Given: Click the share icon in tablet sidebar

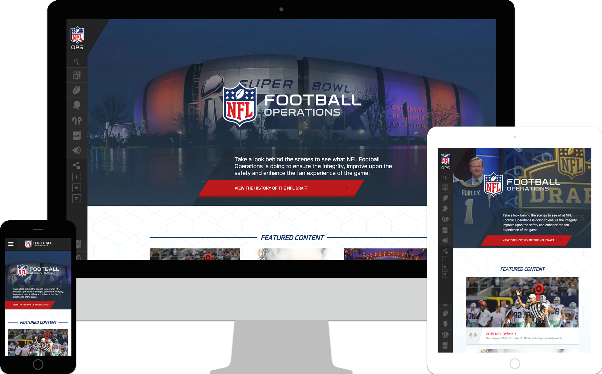Looking at the screenshot, I should click(x=445, y=251).
